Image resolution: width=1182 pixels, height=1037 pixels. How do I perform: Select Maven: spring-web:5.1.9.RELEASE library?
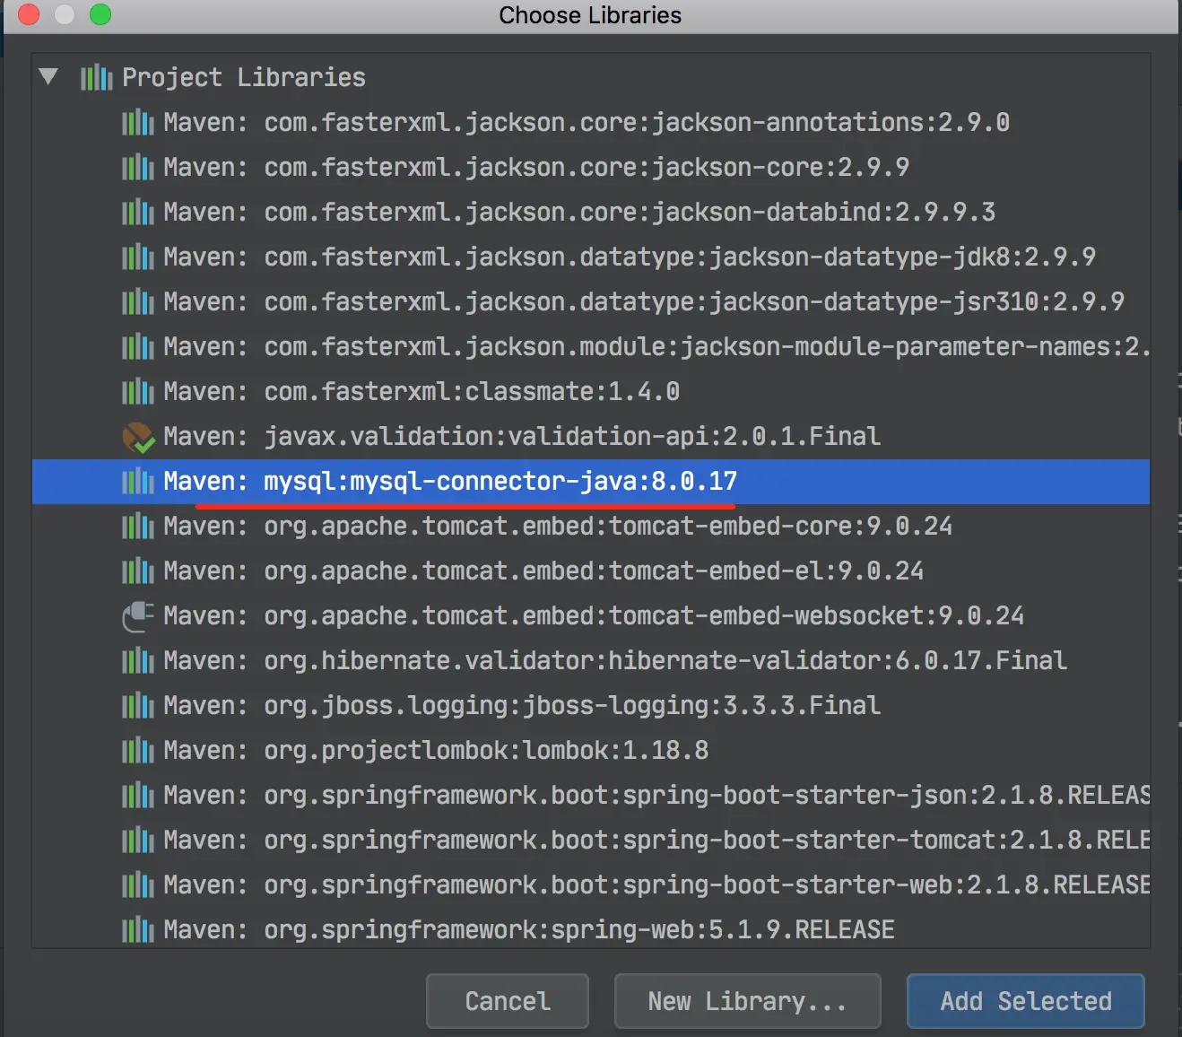click(591, 929)
